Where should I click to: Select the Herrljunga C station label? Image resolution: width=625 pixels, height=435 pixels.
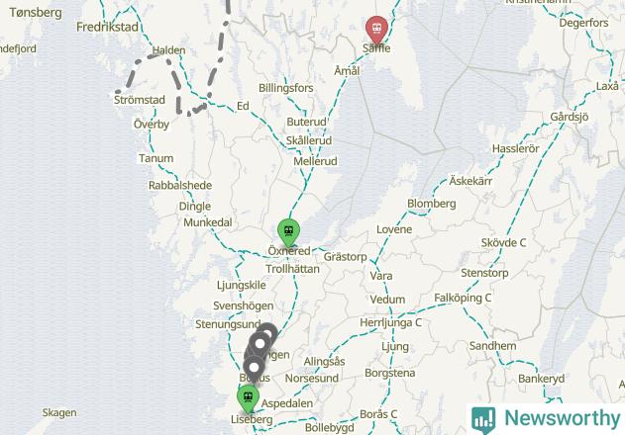390,322
